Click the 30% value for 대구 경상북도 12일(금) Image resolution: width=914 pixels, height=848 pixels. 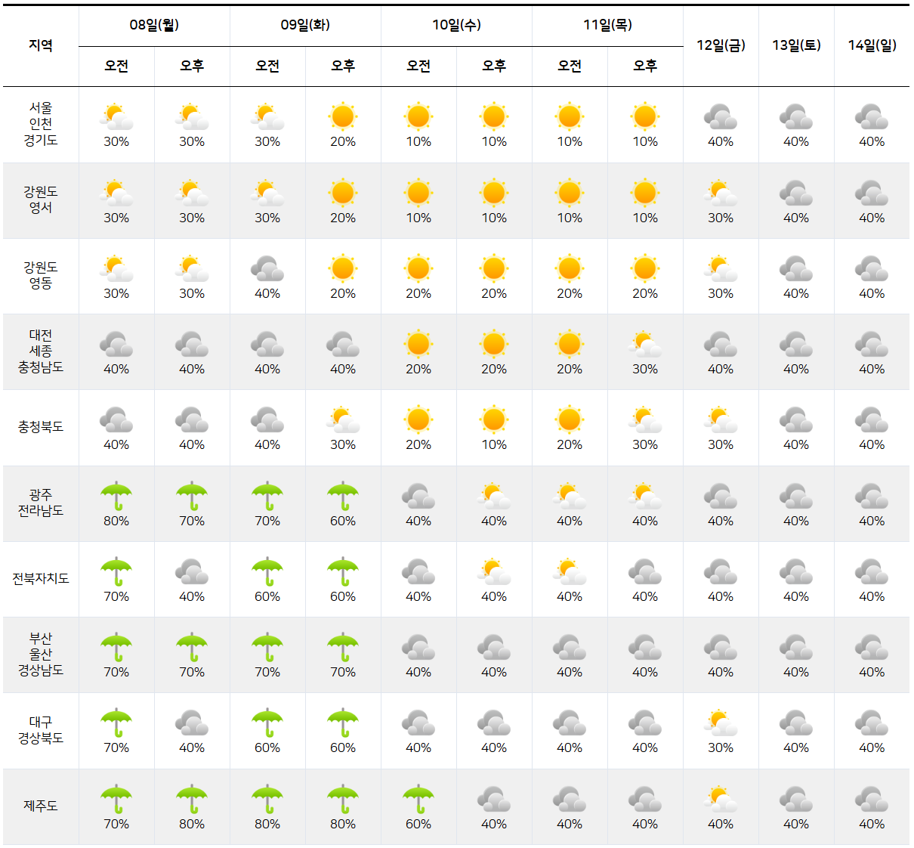click(x=721, y=747)
